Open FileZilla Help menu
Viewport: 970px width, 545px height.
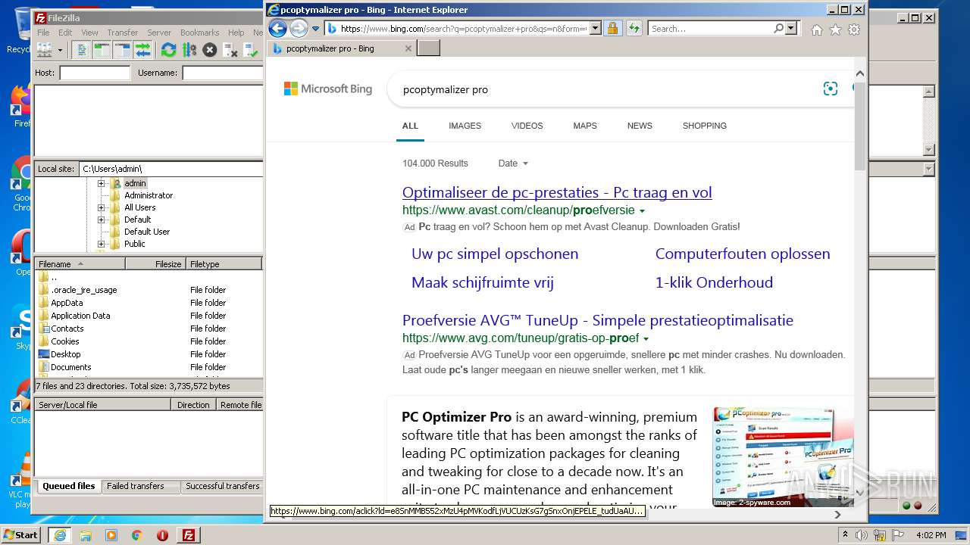pyautogui.click(x=236, y=33)
